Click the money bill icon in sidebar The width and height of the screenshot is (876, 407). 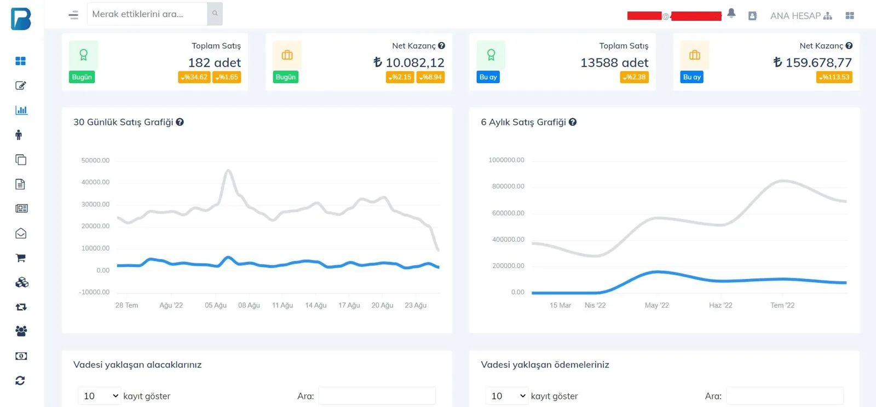tap(21, 356)
